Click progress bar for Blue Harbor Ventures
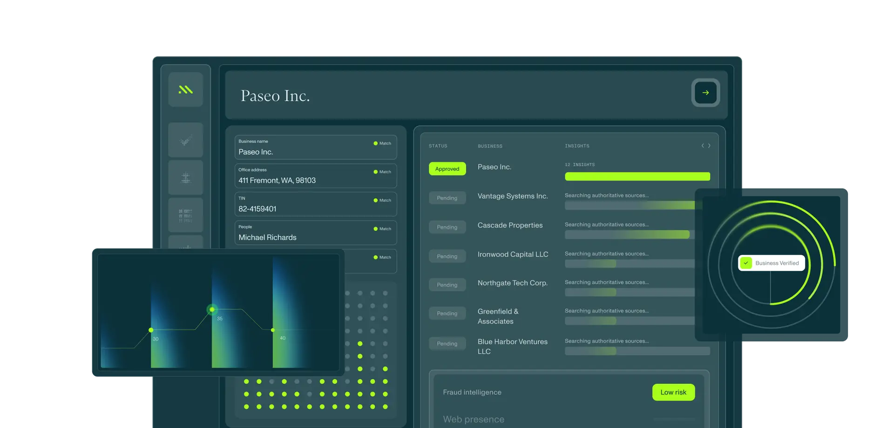The image size is (894, 428). pos(637,351)
